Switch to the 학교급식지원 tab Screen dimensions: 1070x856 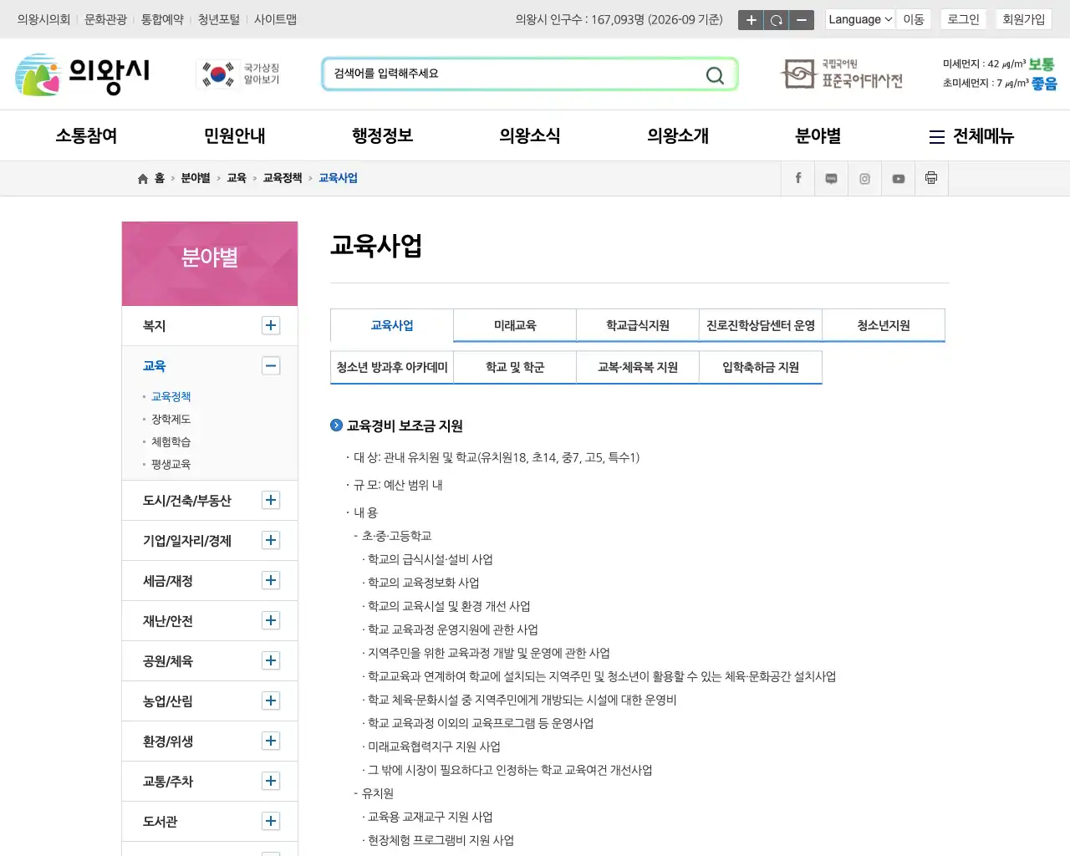coord(638,326)
